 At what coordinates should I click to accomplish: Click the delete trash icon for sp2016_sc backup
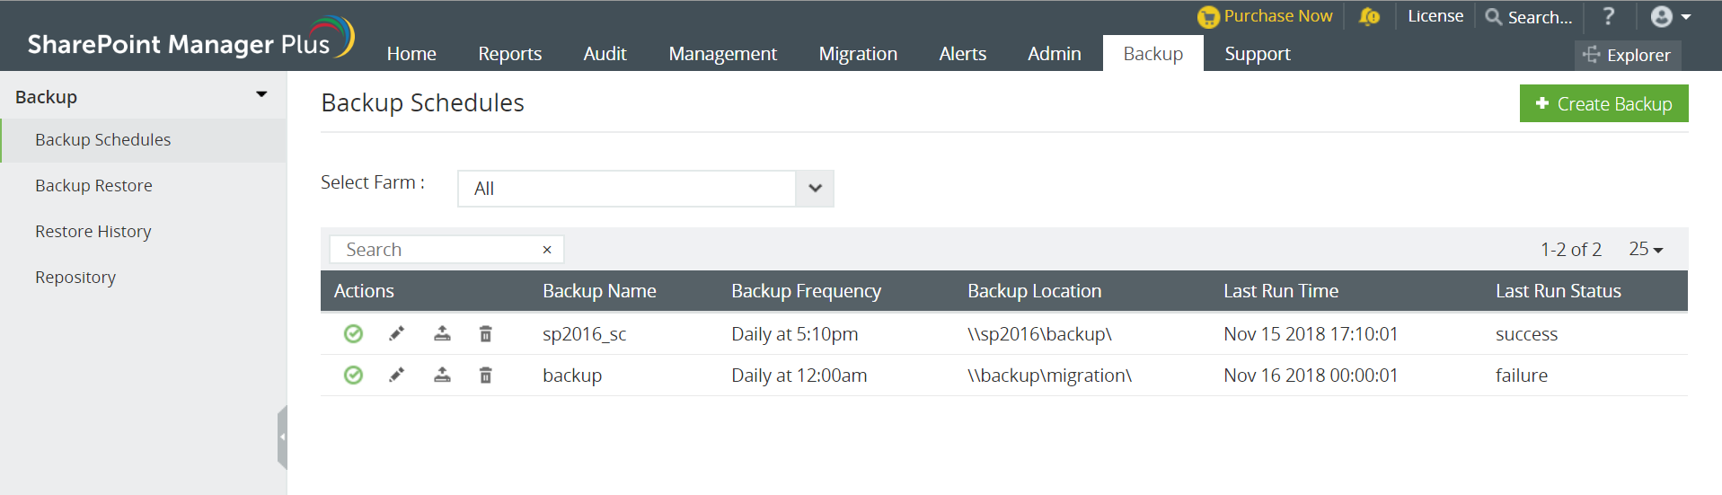tap(485, 334)
